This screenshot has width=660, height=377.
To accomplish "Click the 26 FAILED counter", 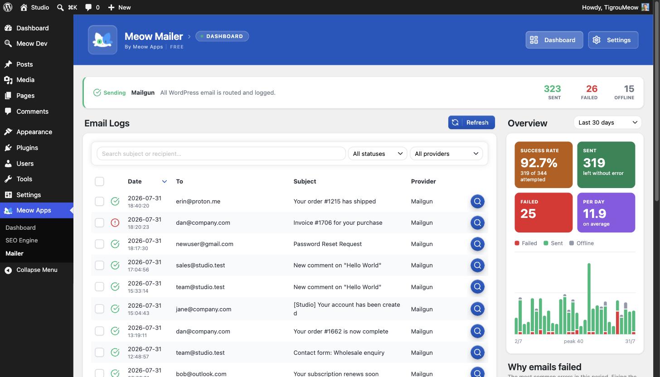I will 589,92.
